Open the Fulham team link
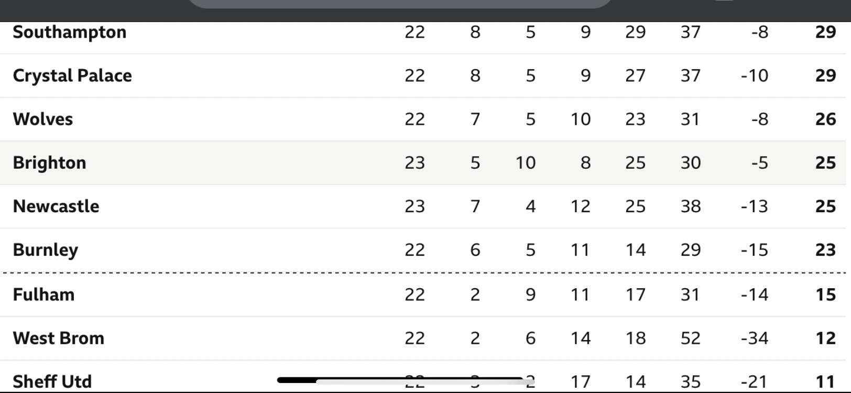851x393 pixels. coord(43,294)
